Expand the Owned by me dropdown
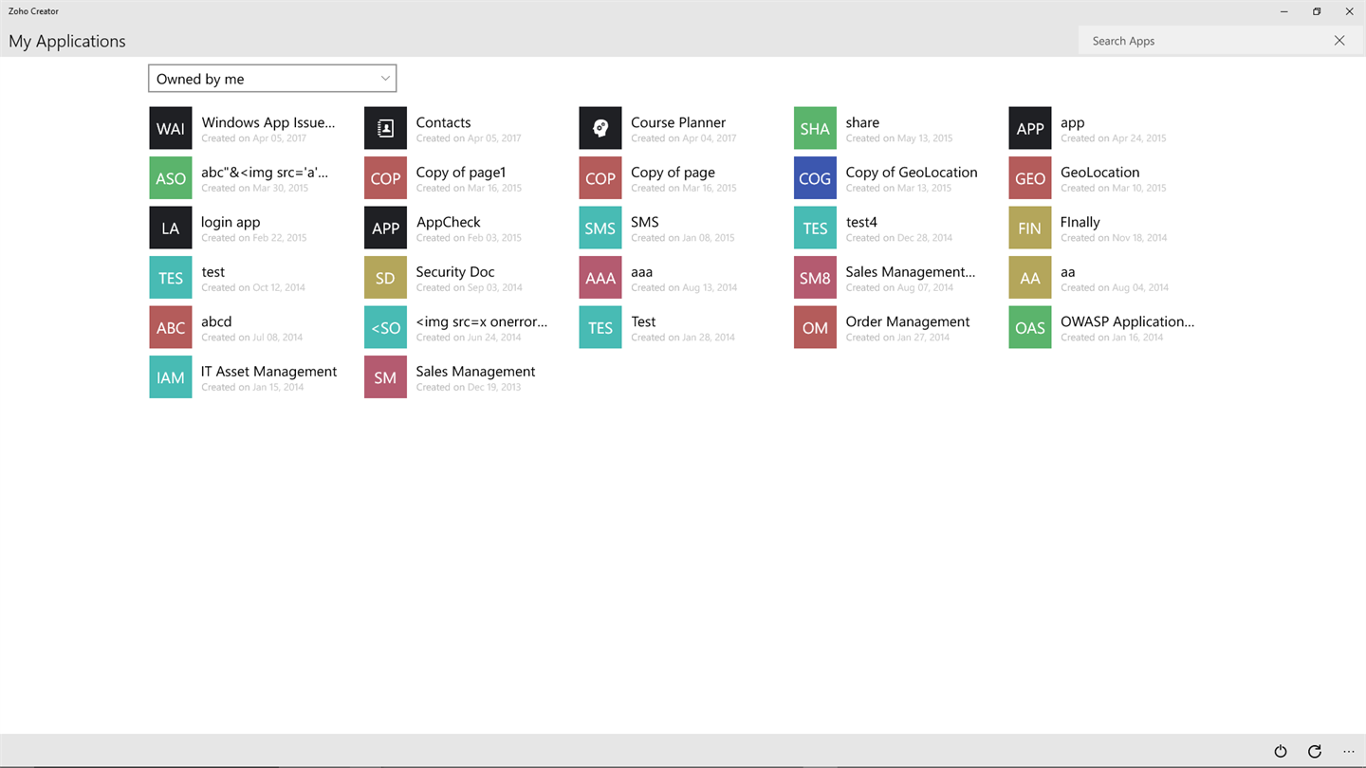Viewport: 1366px width, 768px height. 272,79
